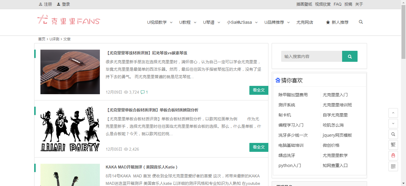Click the person icon next to 登录
Viewport: 406px width, 186px height.
59,4
